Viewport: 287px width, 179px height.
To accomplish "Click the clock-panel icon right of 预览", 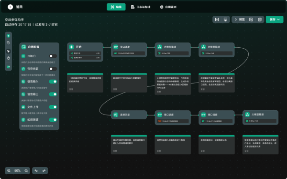I will point(251,20).
